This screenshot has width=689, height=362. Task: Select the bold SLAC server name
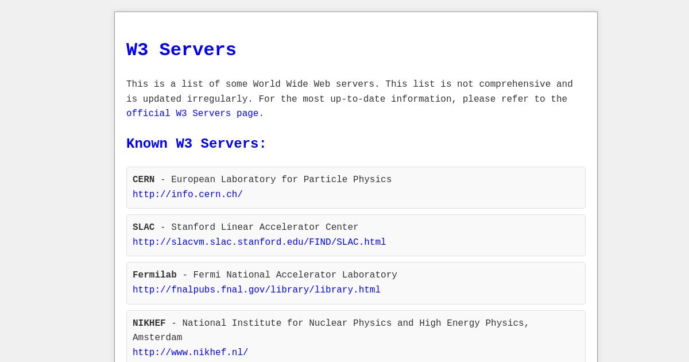pyautogui.click(x=144, y=228)
